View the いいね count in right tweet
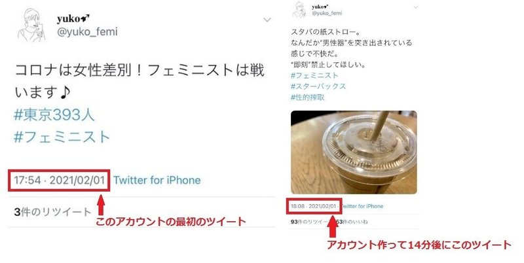The width and height of the screenshot is (524, 263). tap(352, 222)
